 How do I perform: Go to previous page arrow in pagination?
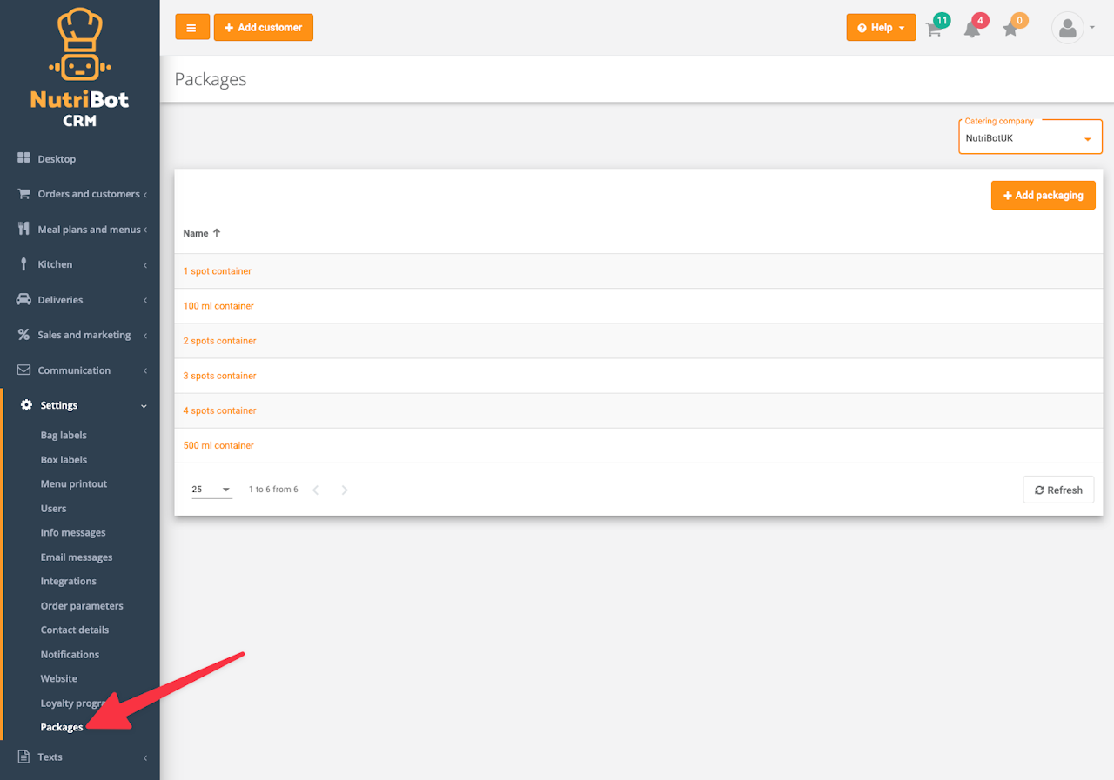(x=315, y=490)
